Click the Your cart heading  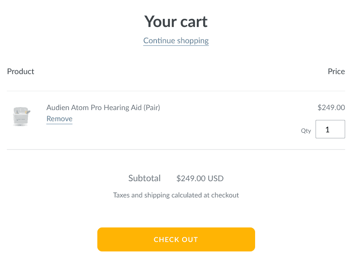[x=176, y=21]
